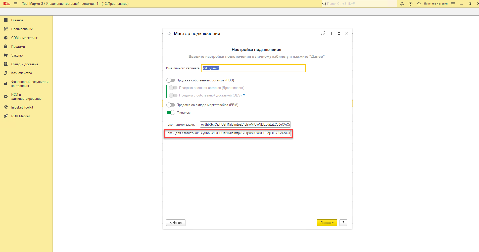Screen dimensions: 479x252
Task: Click the Токен авторизации field
Action: pos(245,124)
